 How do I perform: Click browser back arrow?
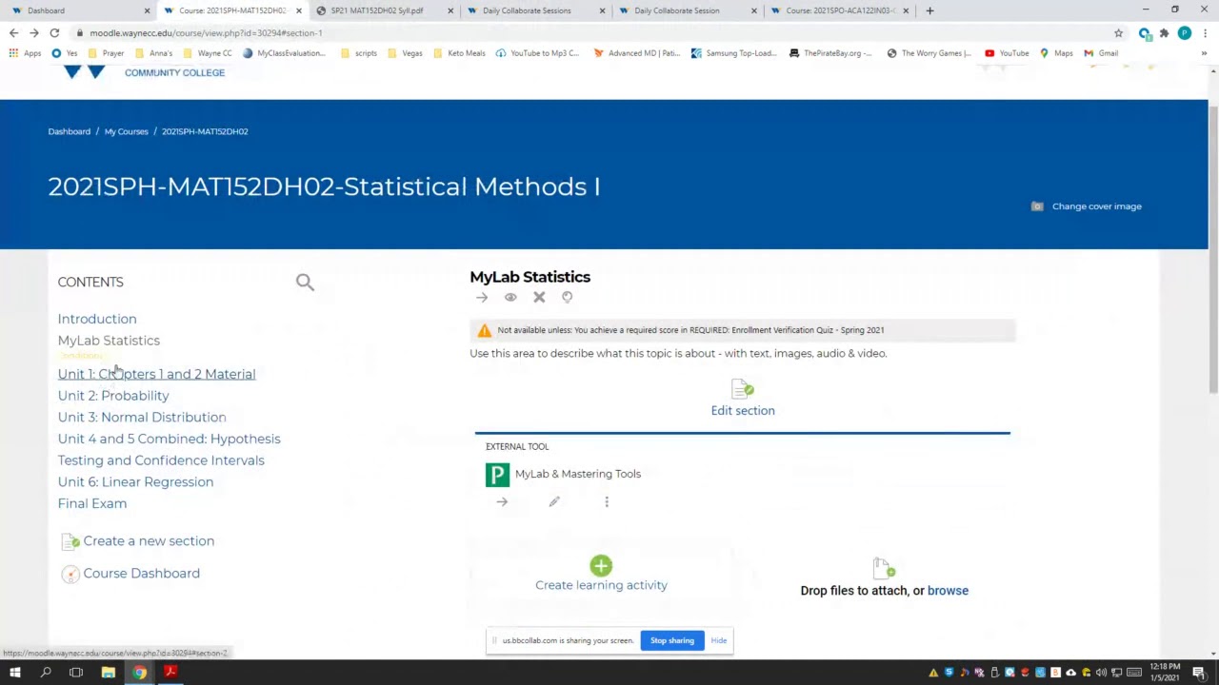(13, 32)
